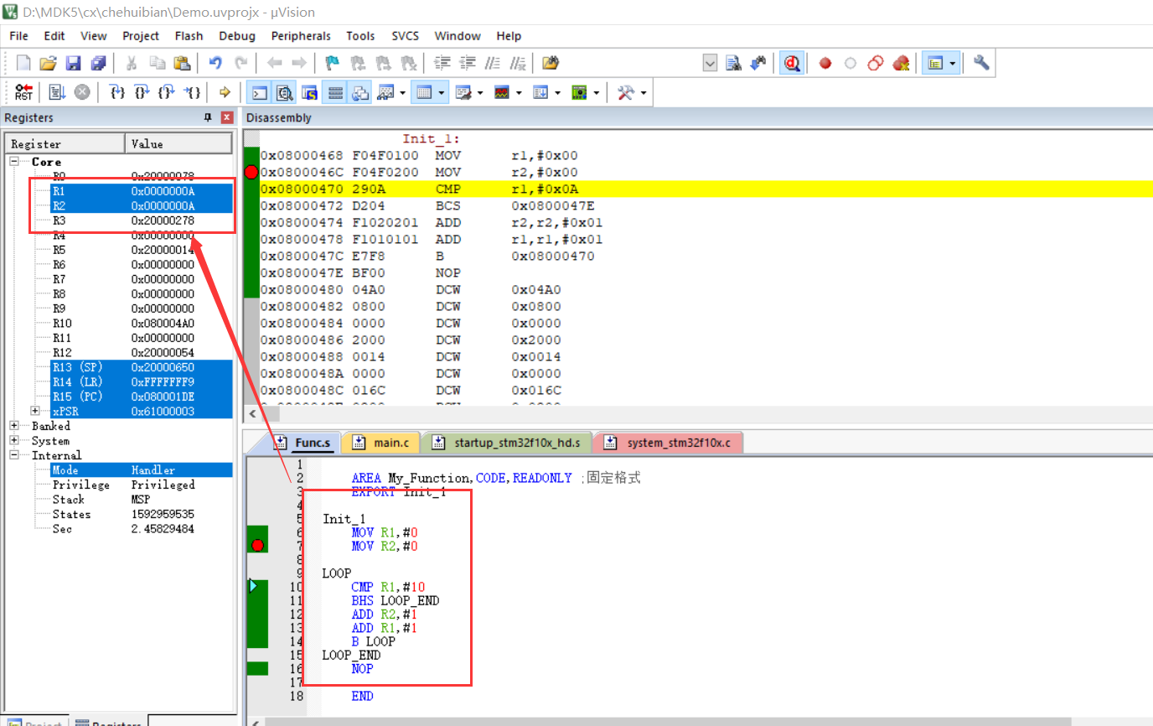Image resolution: width=1153 pixels, height=726 pixels.
Task: Close the Registers panel
Action: [x=226, y=118]
